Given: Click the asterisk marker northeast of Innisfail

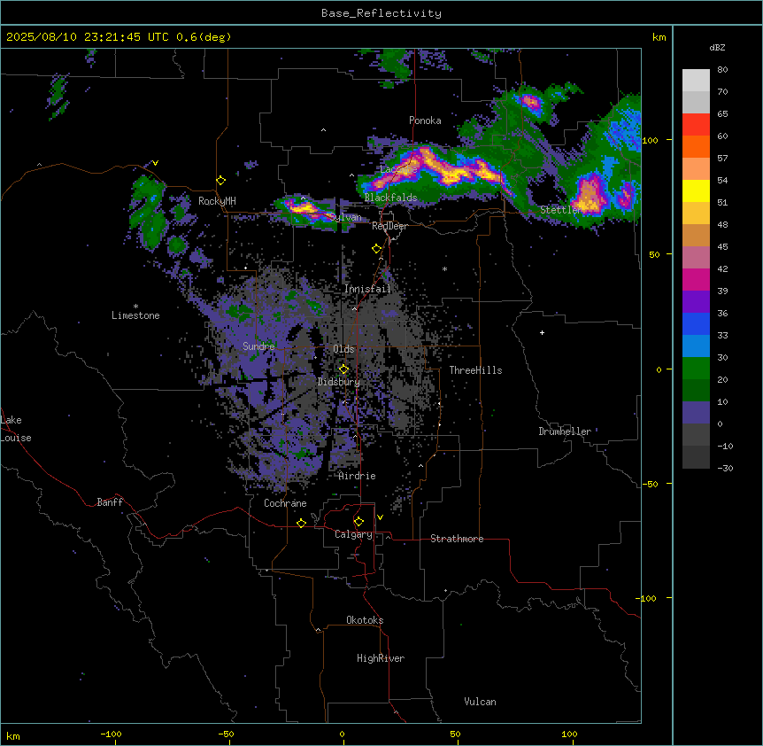Looking at the screenshot, I should point(444,268).
